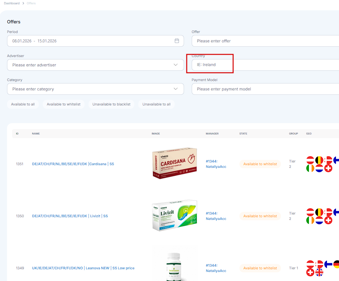Click the Offers breadcrumb item

[x=31, y=3]
